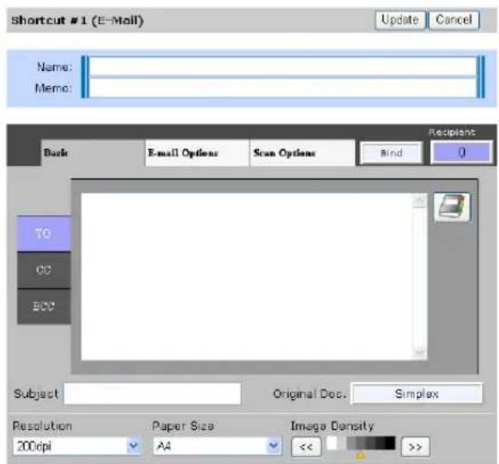Click the Image Density gradient bar
This screenshot has width=499, height=464.
pyautogui.click(x=371, y=443)
